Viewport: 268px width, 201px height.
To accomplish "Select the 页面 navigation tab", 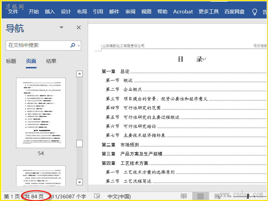I will click(x=31, y=61).
